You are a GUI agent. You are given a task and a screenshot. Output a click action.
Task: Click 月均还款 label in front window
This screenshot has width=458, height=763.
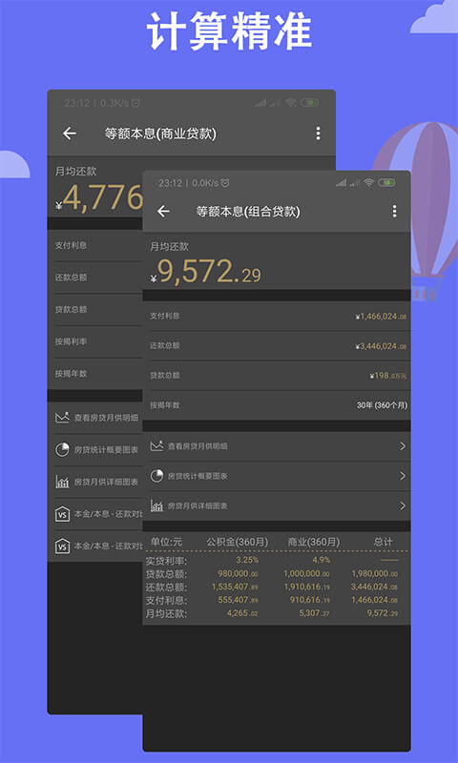click(x=170, y=247)
